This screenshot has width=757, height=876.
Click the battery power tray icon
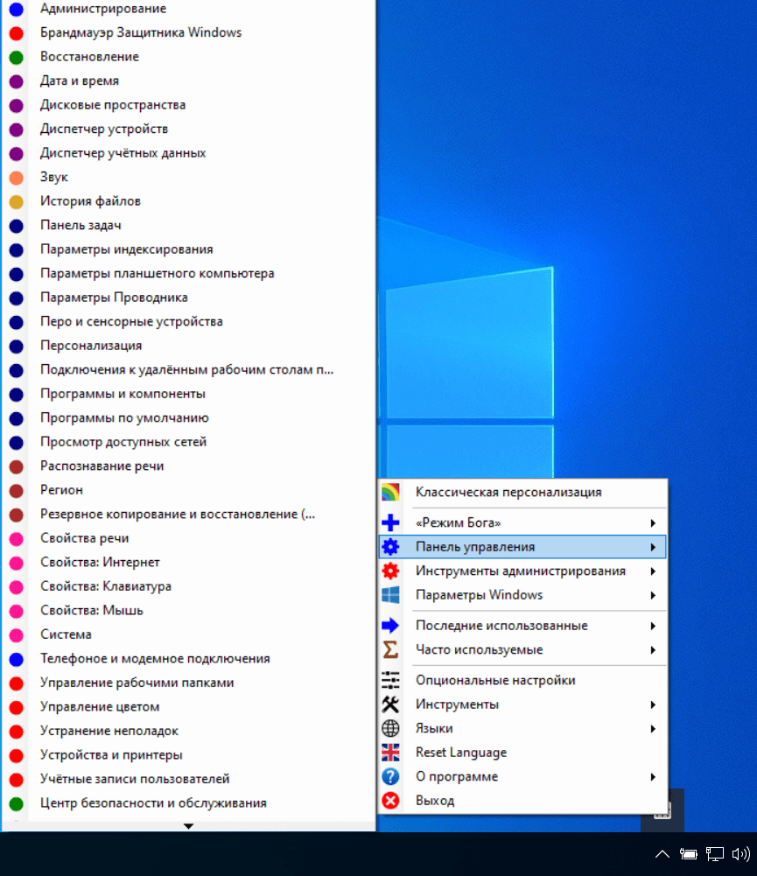pos(688,853)
